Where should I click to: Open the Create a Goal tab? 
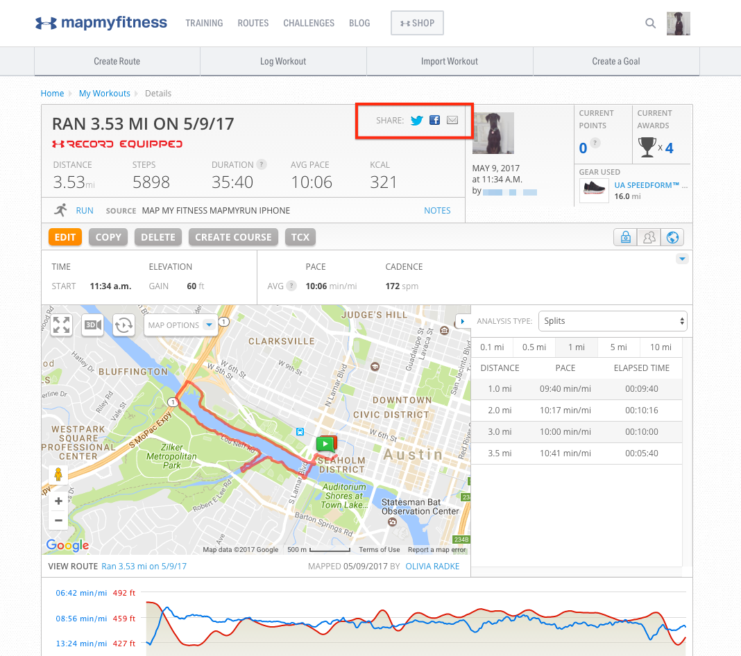pyautogui.click(x=616, y=62)
